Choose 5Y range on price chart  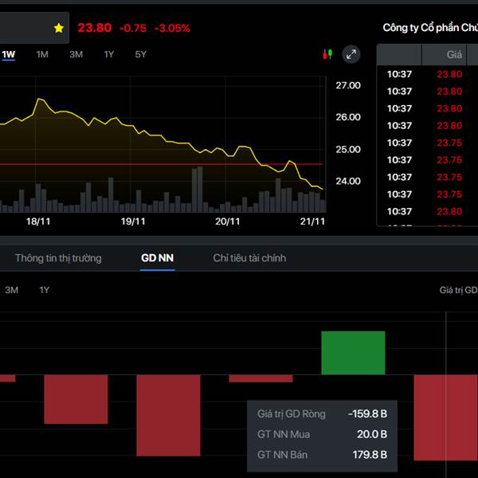141,54
